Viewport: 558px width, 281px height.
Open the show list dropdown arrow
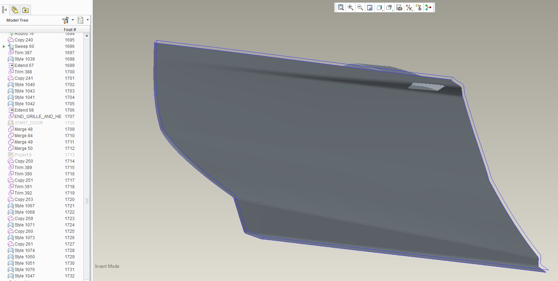point(88,20)
